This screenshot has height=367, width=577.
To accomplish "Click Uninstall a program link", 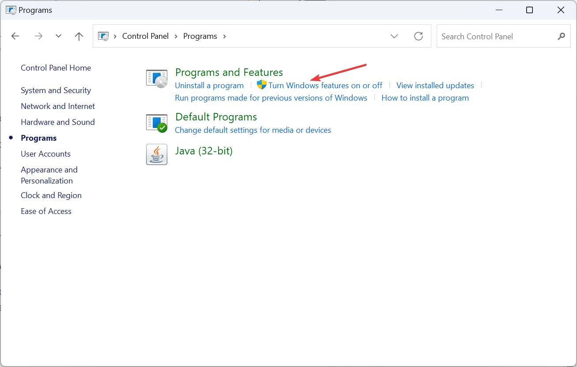I will pos(209,86).
